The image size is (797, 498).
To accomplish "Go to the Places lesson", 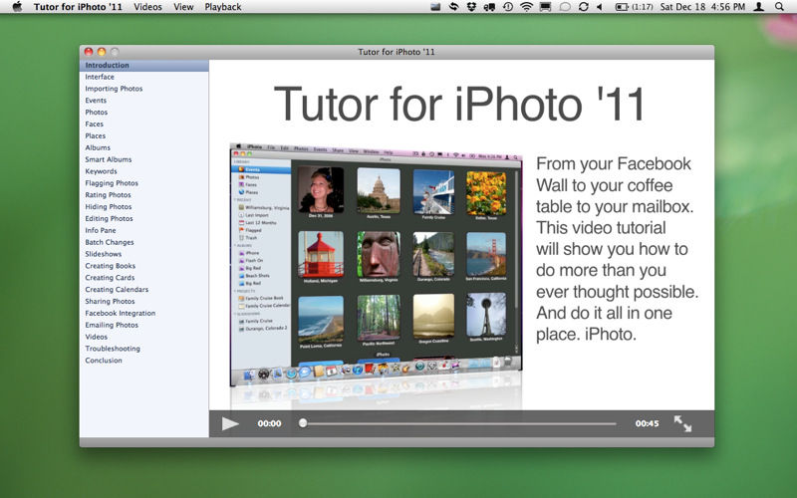I will [143, 135].
